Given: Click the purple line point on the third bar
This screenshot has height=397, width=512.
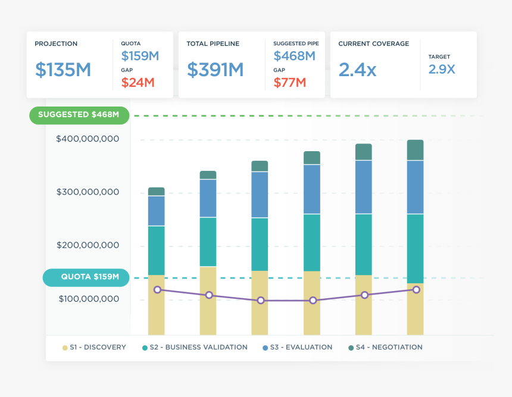Looking at the screenshot, I should [261, 301].
